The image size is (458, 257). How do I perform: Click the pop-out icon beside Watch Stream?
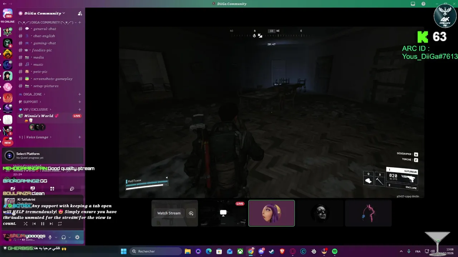pos(191,213)
